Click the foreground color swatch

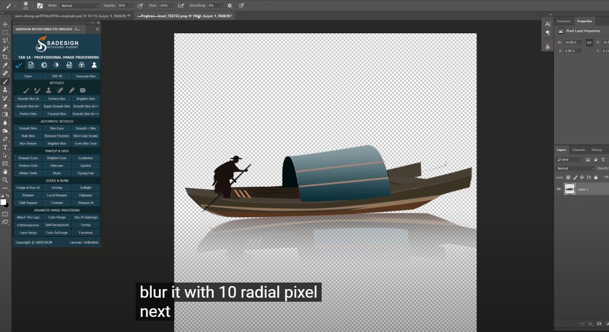coord(4,202)
